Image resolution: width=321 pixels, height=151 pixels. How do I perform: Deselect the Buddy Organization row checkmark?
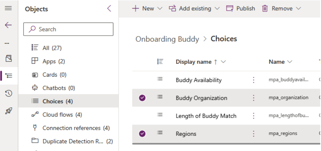142,98
